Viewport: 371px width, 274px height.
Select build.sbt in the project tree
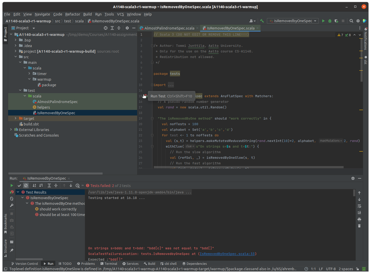(31, 124)
